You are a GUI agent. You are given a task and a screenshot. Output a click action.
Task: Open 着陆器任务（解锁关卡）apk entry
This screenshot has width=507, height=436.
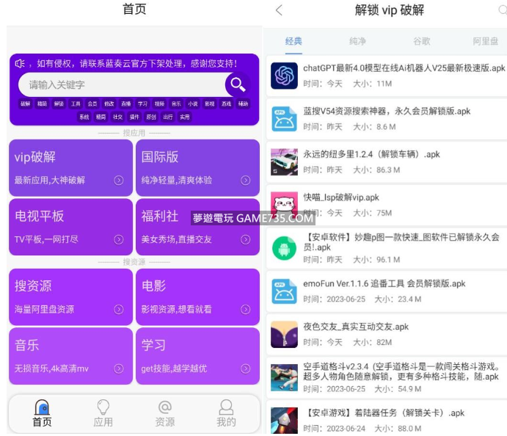pyautogui.click(x=387, y=418)
